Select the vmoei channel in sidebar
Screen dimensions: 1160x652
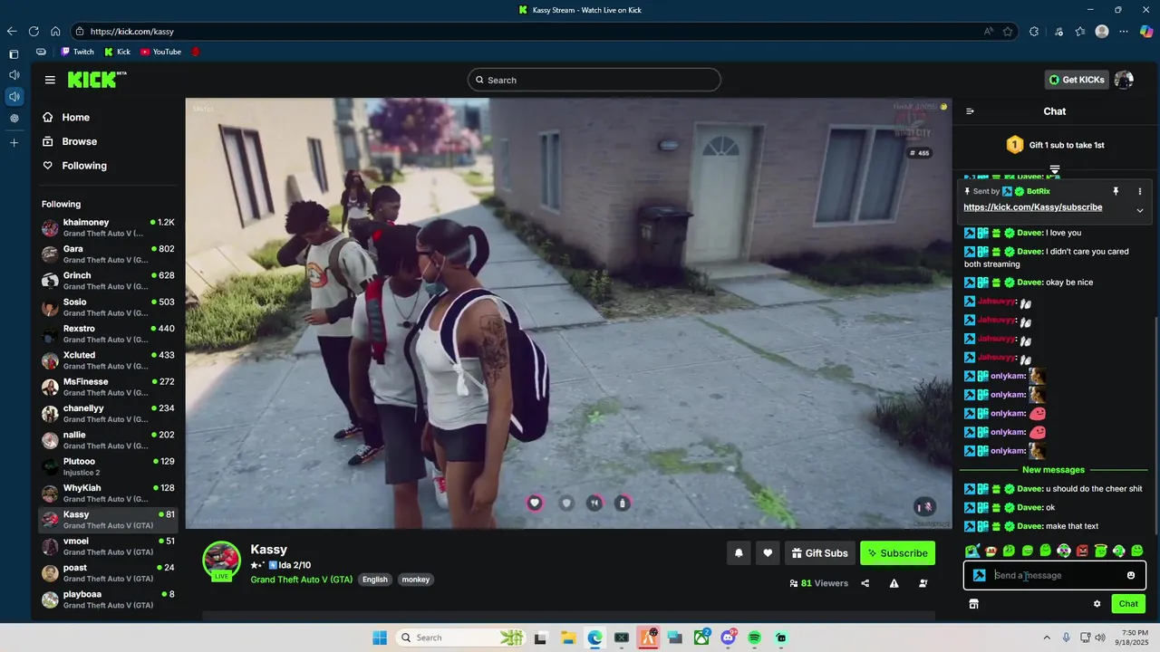pos(108,546)
